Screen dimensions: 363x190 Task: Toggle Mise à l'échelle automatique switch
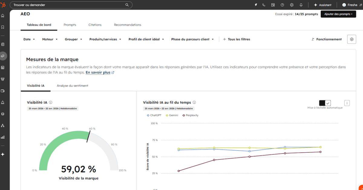click(325, 103)
